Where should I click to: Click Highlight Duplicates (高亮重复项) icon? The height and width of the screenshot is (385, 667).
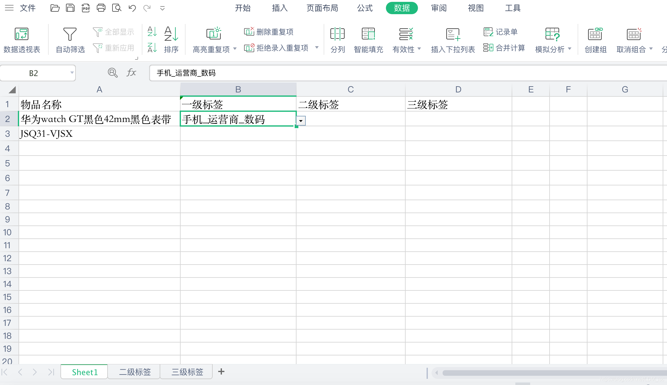(x=214, y=33)
